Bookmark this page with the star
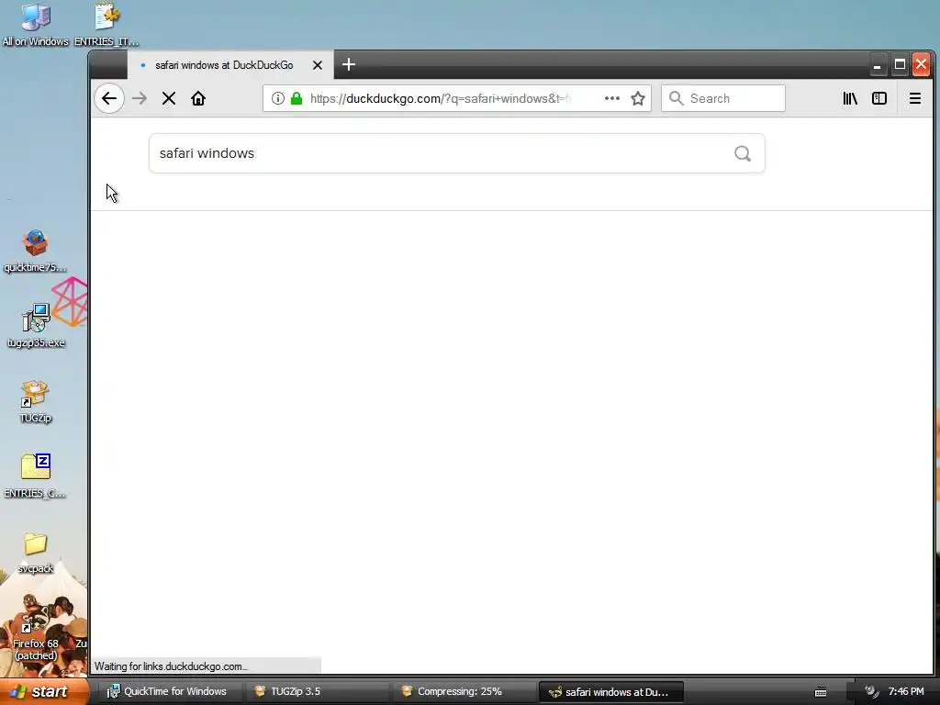 pos(638,98)
